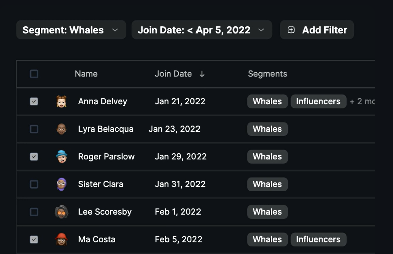Show Anna Delvey's additional segments (+2 more)
Screen dimensions: 393x254
362,102
